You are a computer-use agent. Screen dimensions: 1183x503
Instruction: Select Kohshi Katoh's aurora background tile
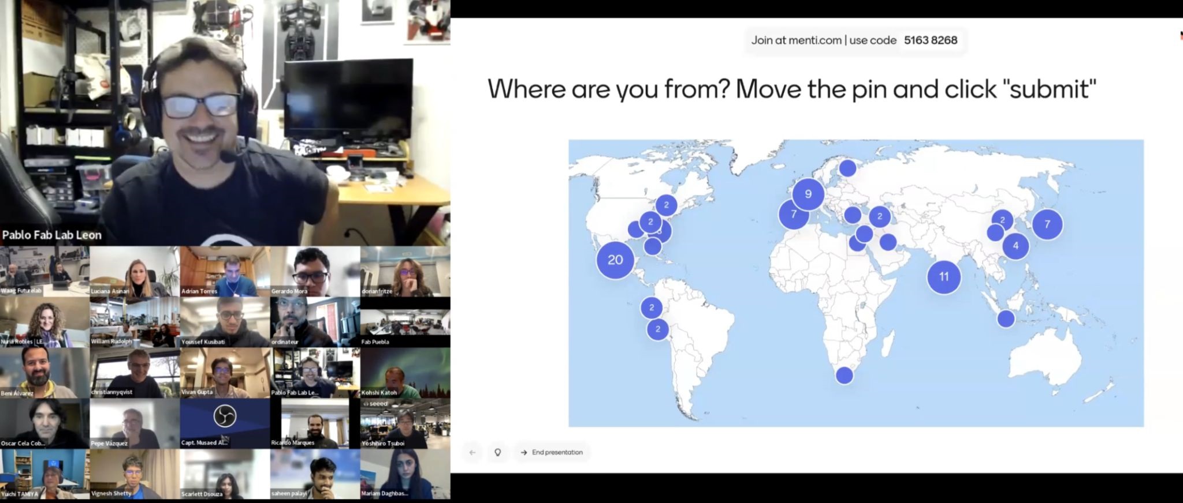pyautogui.click(x=405, y=373)
